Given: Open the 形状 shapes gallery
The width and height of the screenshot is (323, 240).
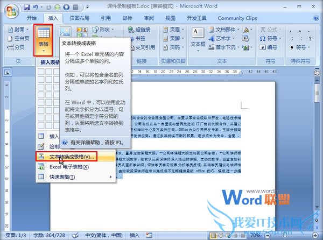Looking at the screenshot, I should point(103,30).
